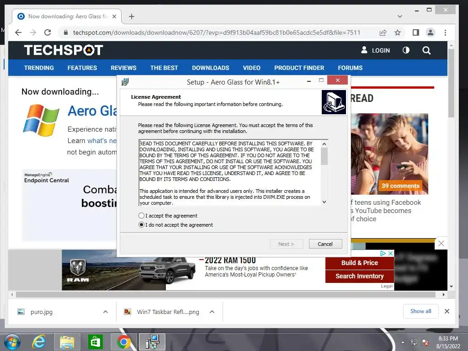This screenshot has width=468, height=351.
Task: Open Chrome profile avatar icon
Action: 431,32
